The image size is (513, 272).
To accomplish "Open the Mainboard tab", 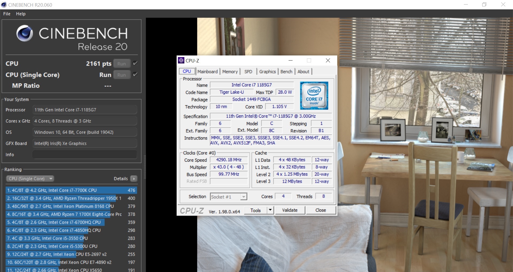I will click(x=207, y=71).
